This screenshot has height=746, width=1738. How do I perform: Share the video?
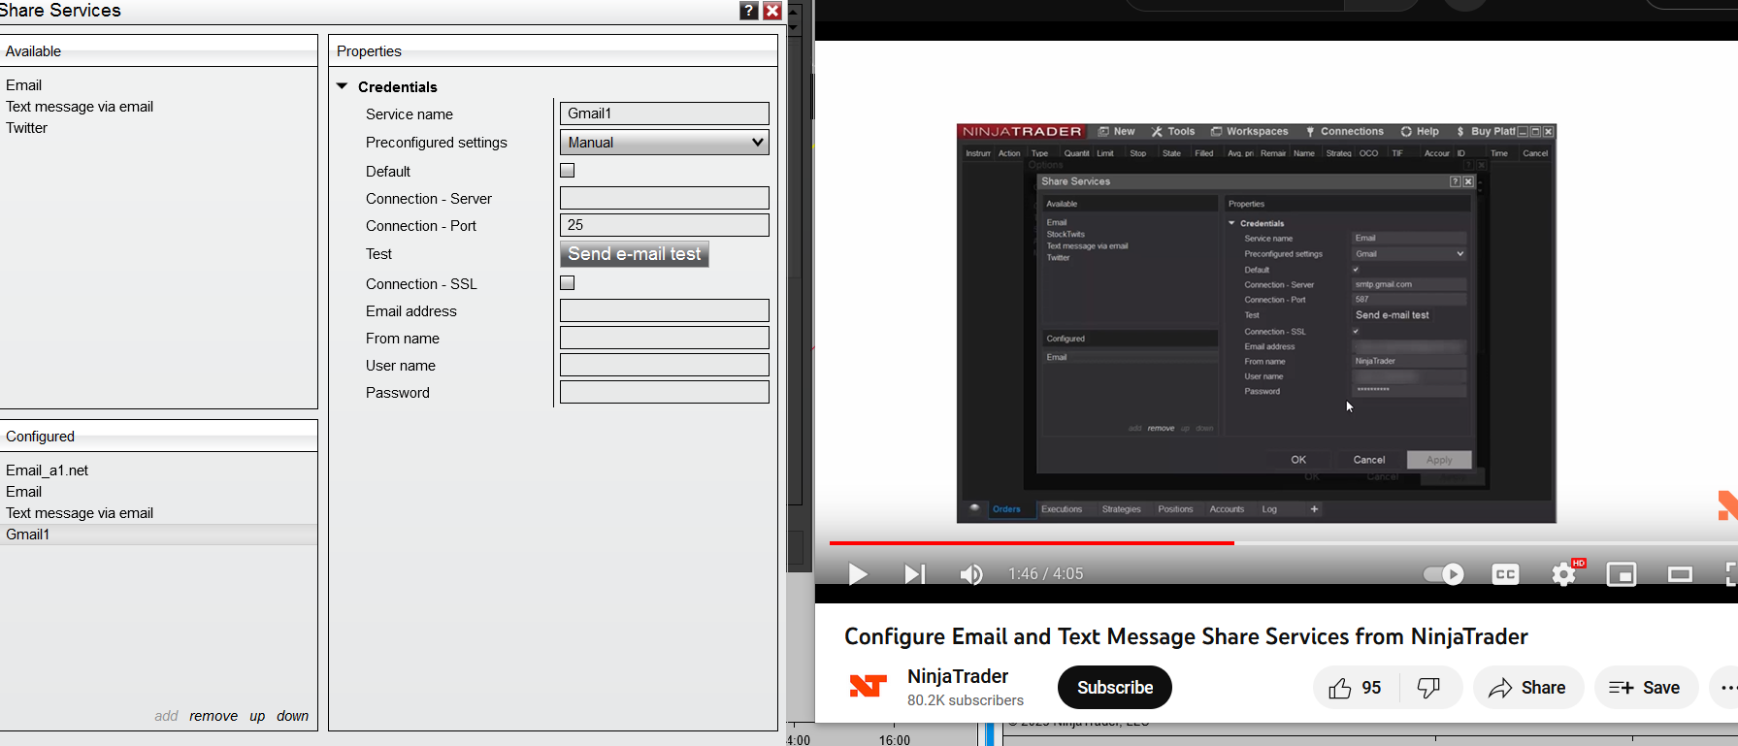coord(1528,688)
